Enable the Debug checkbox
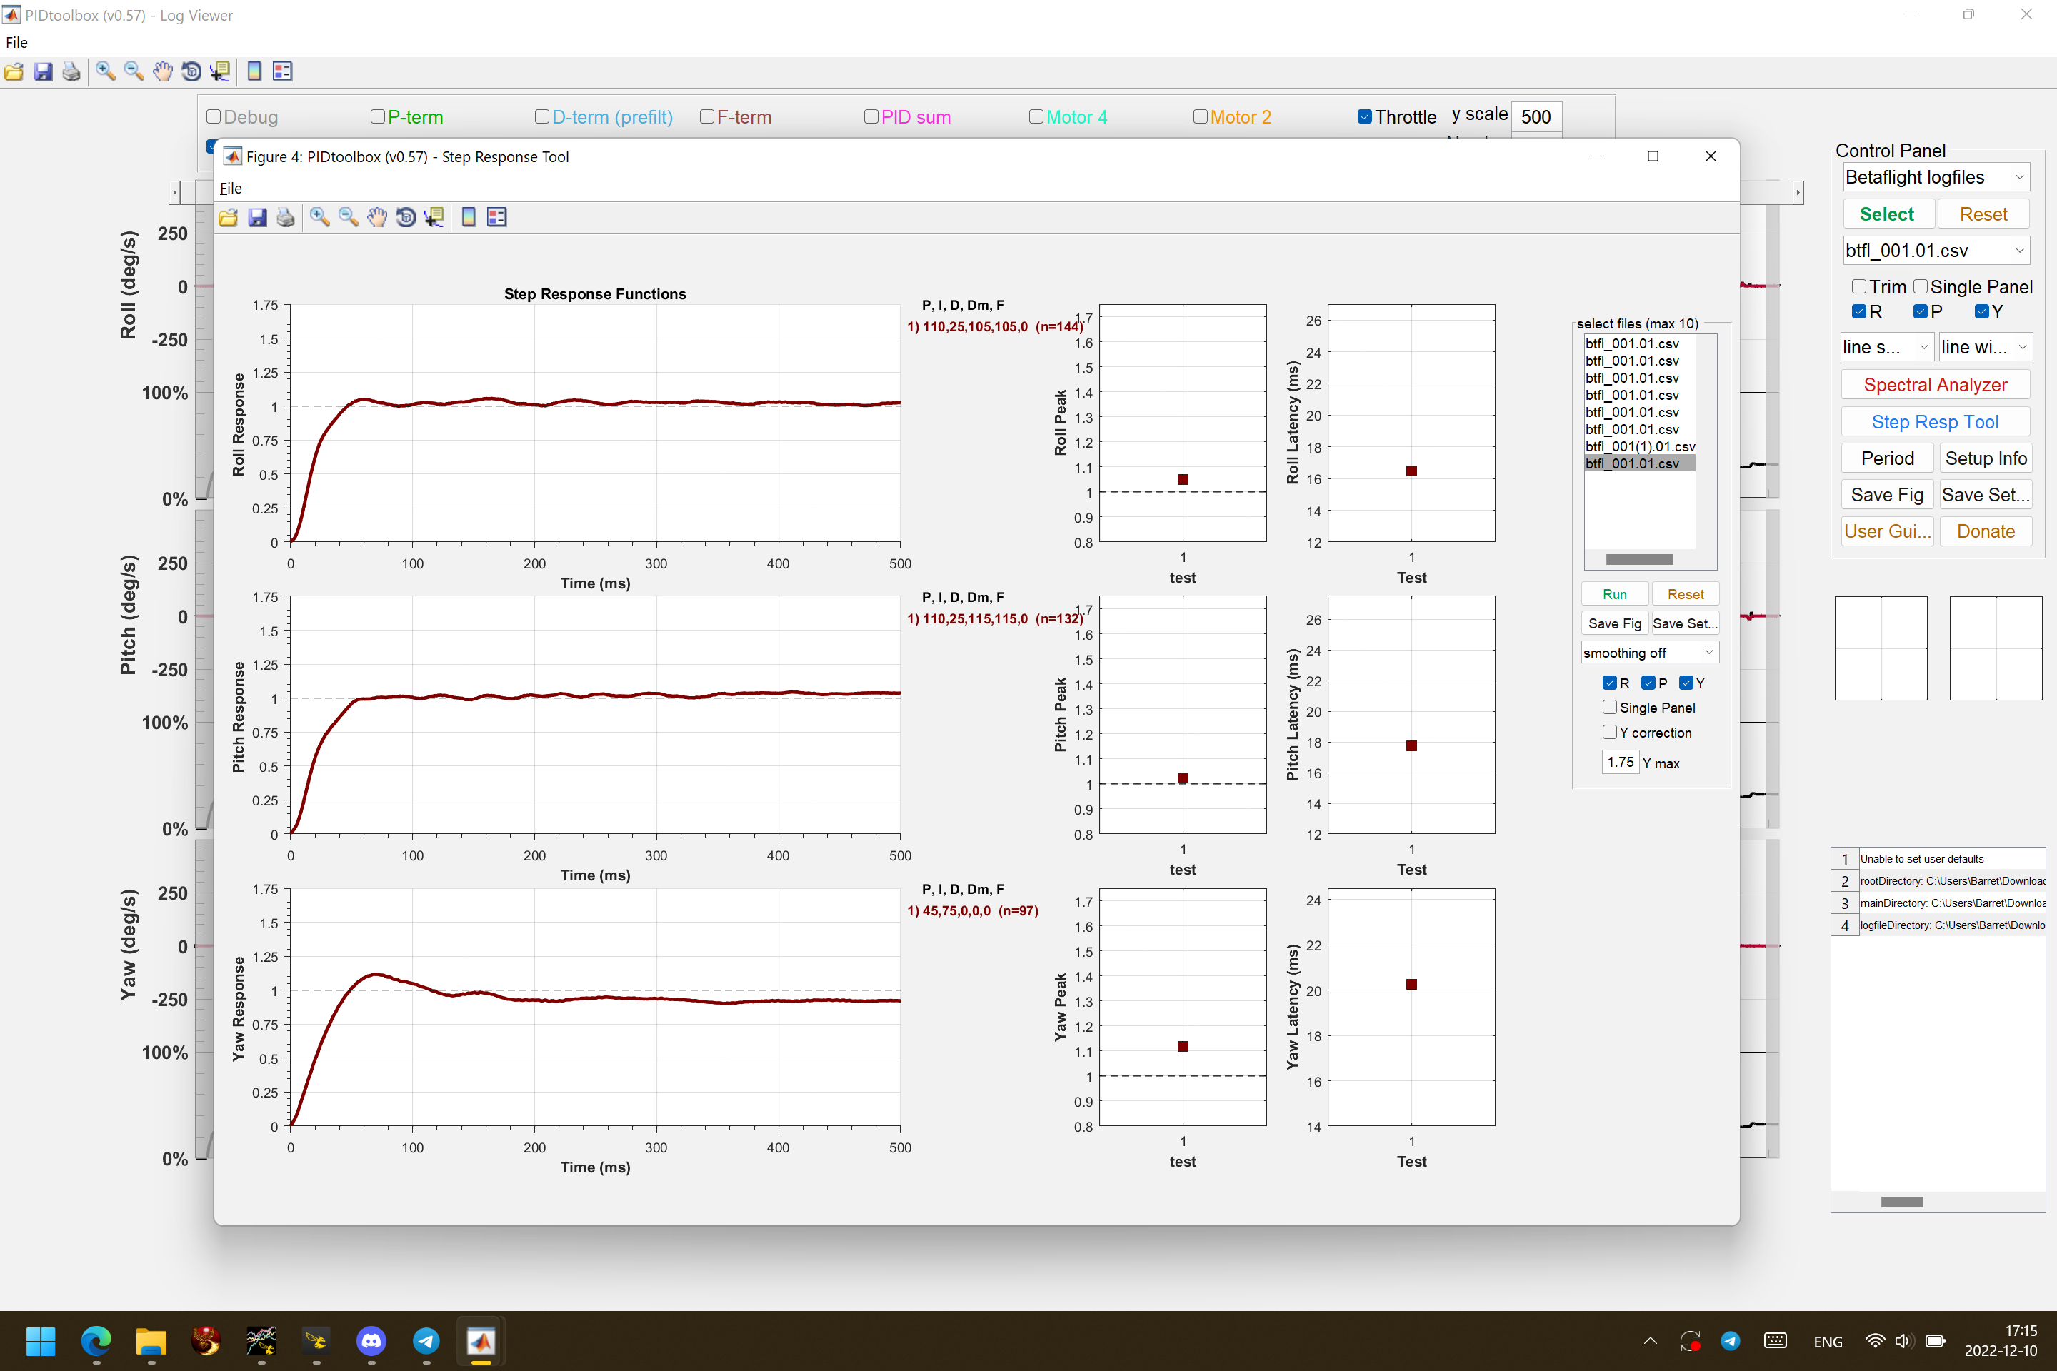The width and height of the screenshot is (2057, 1371). tap(214, 116)
